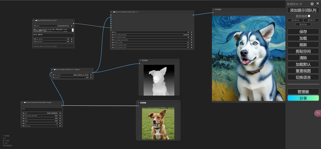Click the Van Gogh husky preview image
The image size is (321, 149).
click(x=249, y=59)
